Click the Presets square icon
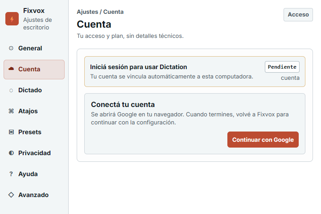 tap(11, 132)
